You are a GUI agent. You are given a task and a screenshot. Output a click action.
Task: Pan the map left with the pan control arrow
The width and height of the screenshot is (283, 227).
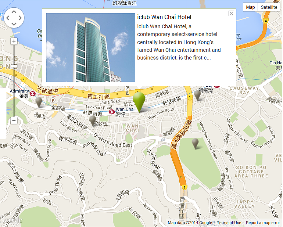pos(8,18)
